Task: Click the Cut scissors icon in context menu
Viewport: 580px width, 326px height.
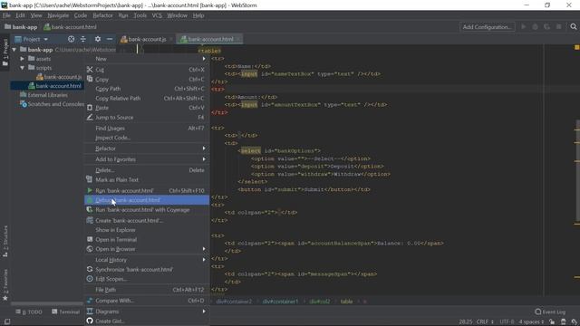Action: tap(90, 70)
